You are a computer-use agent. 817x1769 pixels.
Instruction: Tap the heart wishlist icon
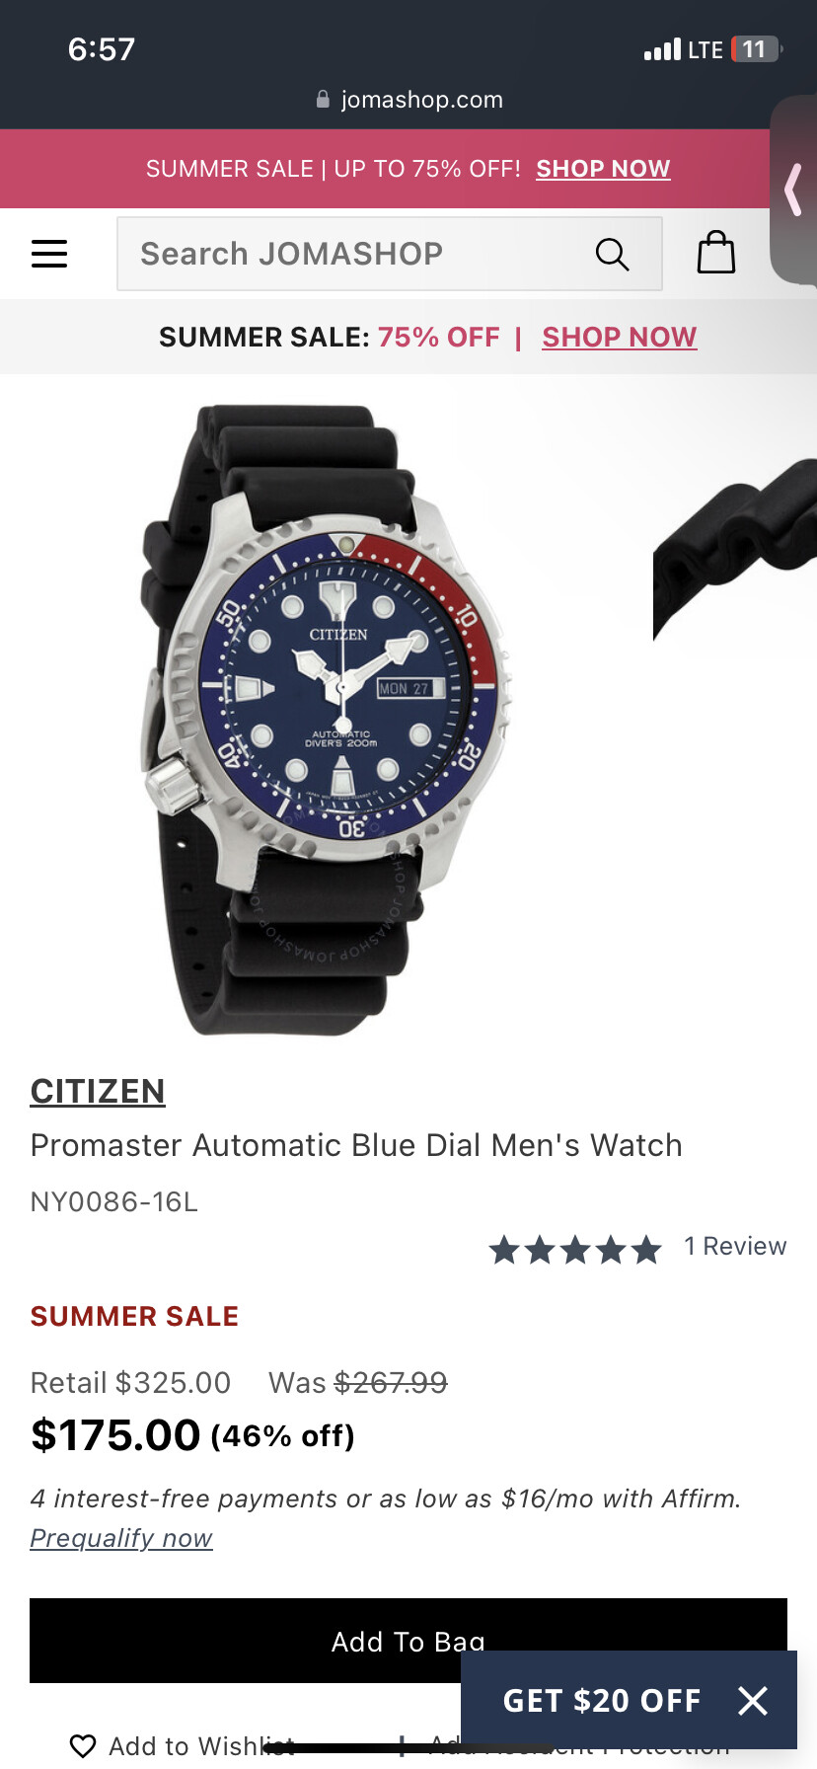click(x=83, y=1746)
